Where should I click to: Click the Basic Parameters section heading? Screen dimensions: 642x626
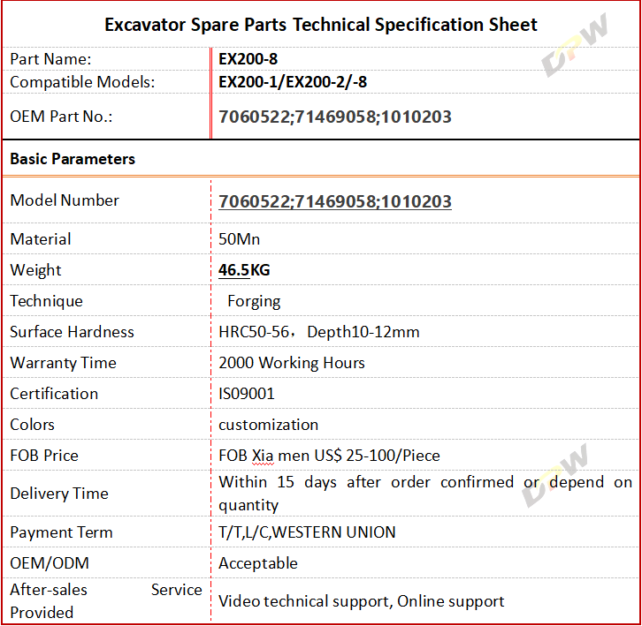(73, 159)
